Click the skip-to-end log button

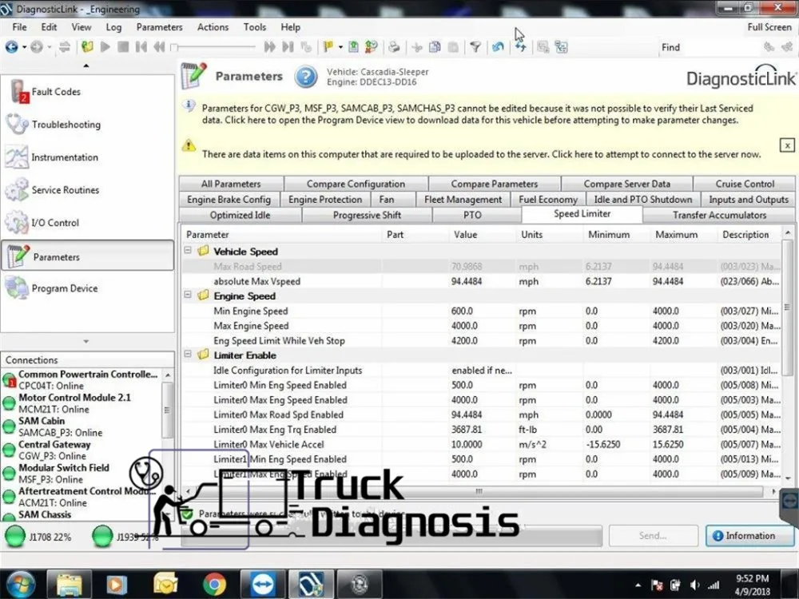coord(288,47)
